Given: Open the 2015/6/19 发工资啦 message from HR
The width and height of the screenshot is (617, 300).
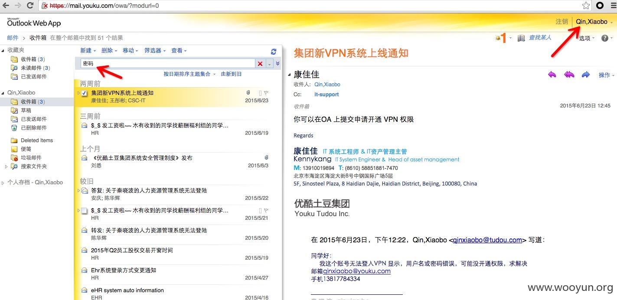Looking at the screenshot, I should 173,129.
